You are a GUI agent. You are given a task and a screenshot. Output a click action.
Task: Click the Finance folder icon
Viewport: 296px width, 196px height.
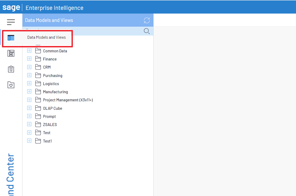click(38, 59)
